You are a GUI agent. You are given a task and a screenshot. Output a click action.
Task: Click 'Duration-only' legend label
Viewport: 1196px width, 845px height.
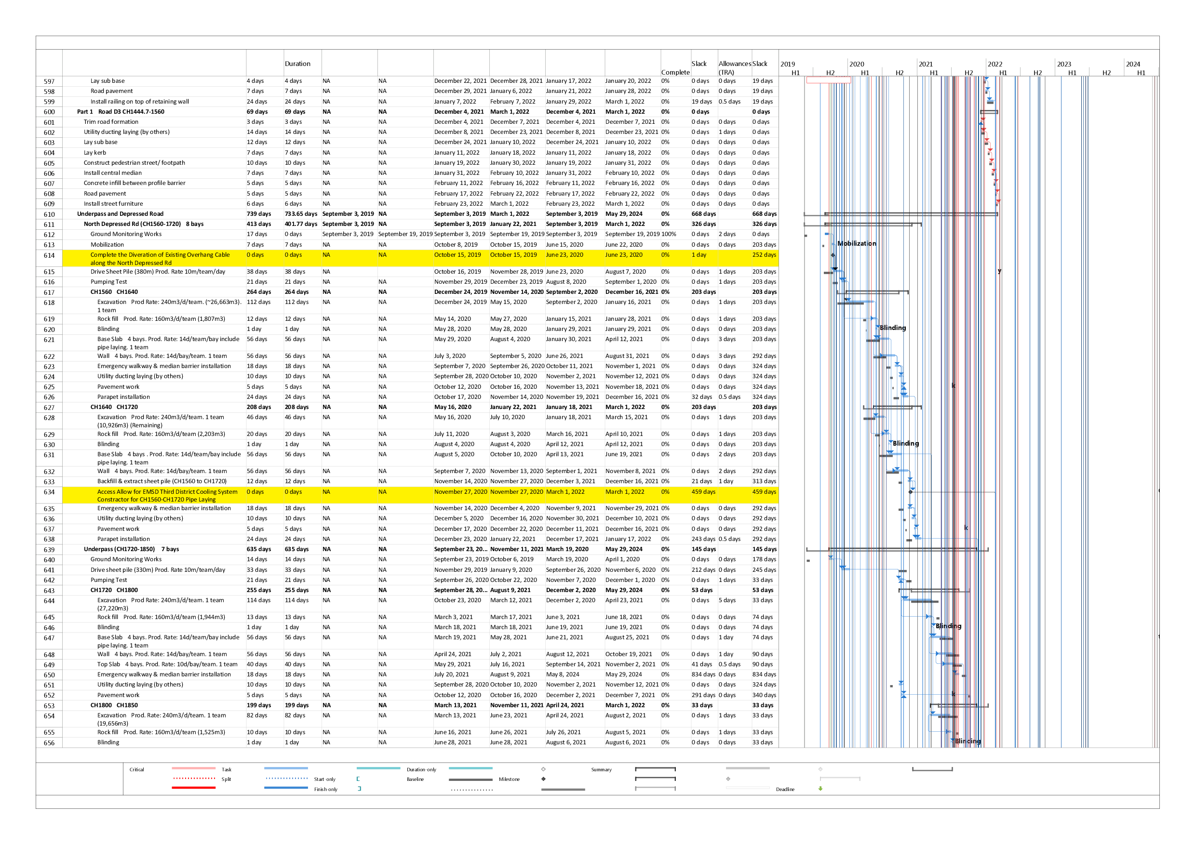coord(421,770)
